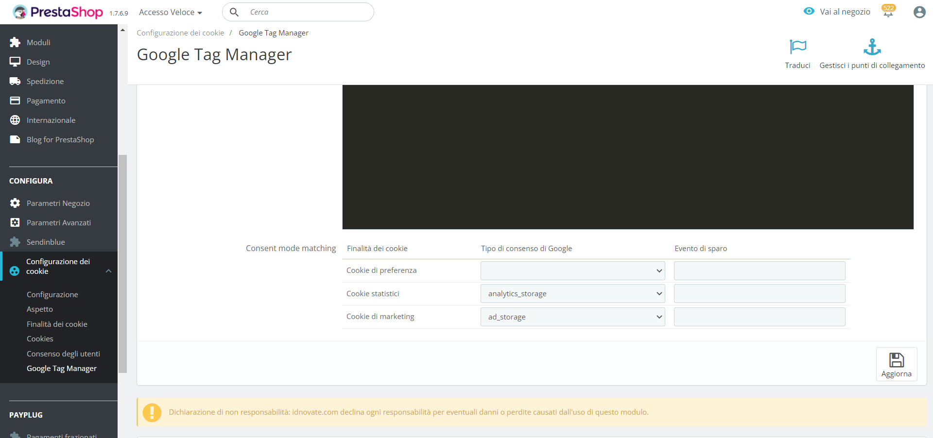This screenshot has width=933, height=438.
Task: Click the Configurazione dei cookie breadcrumb
Action: point(180,33)
